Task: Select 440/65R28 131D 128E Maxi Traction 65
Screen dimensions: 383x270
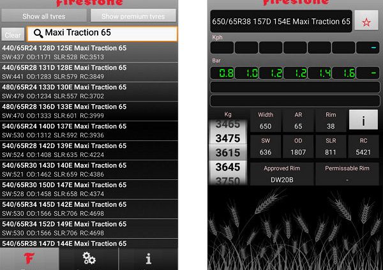Action: point(89,72)
